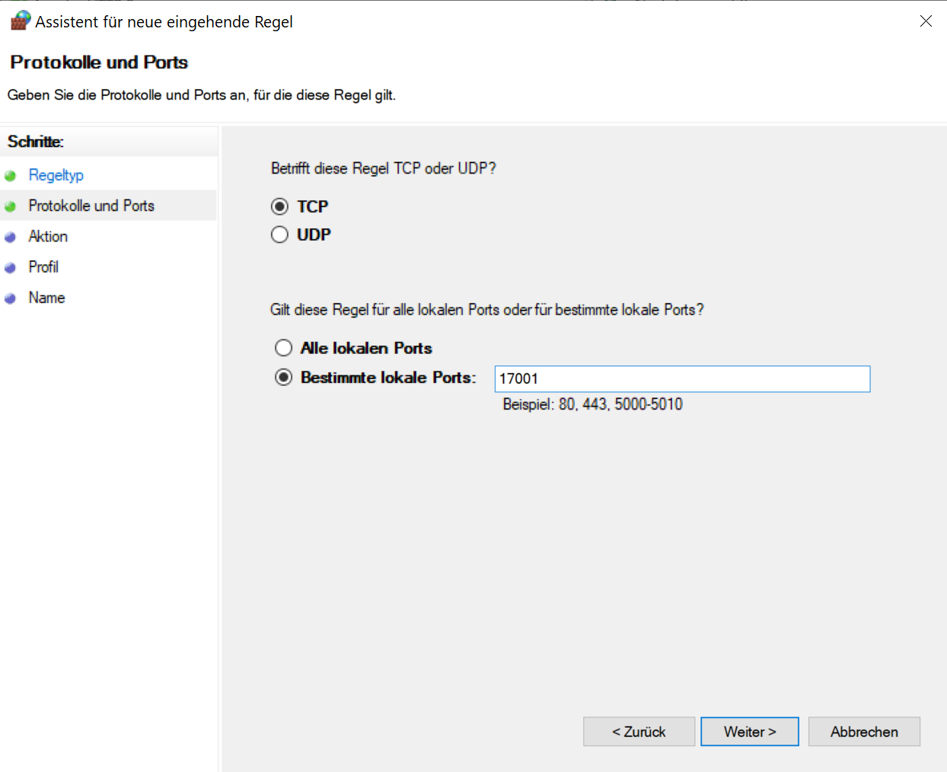Select the Name step label in the sidebar

pyautogui.click(x=46, y=298)
